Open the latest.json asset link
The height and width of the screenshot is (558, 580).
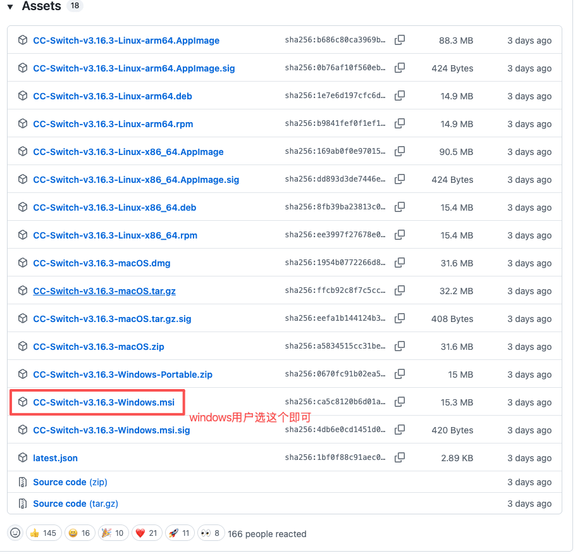tap(56, 458)
